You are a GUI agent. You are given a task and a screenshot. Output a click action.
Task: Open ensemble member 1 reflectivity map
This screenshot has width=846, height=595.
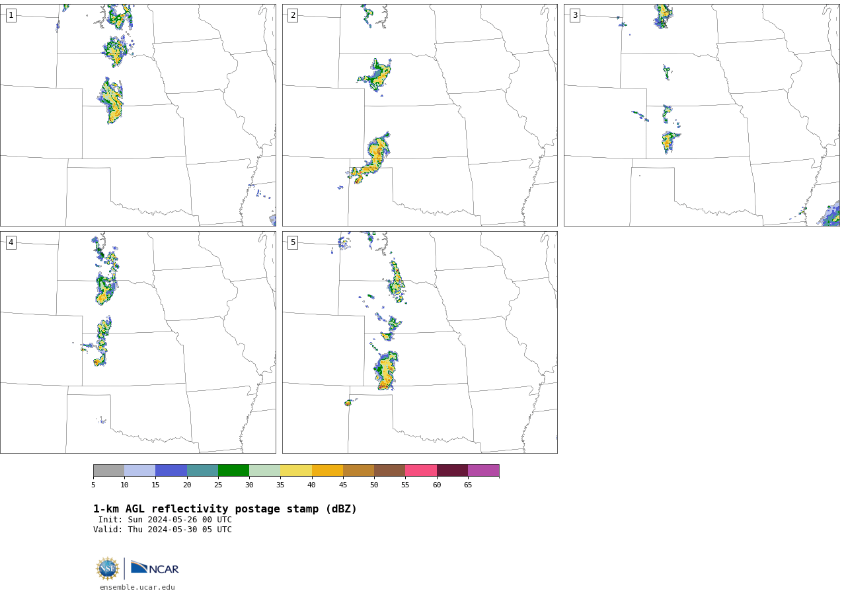(x=138, y=116)
